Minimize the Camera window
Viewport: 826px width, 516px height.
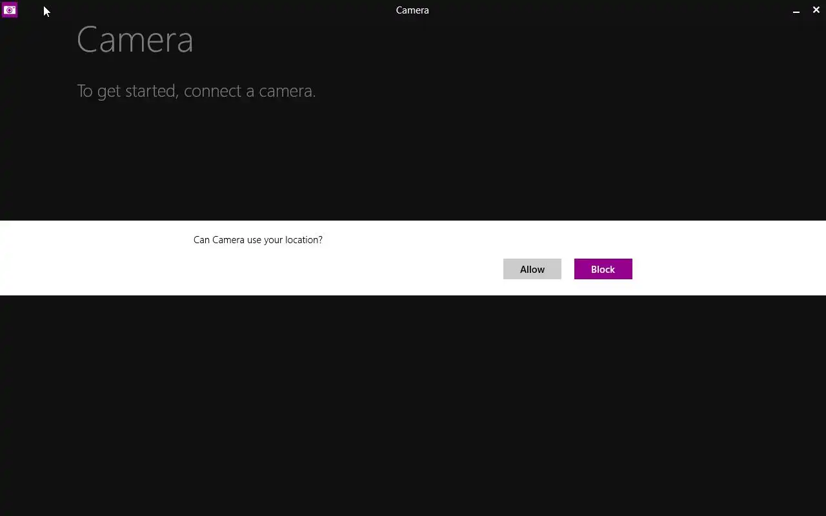796,10
